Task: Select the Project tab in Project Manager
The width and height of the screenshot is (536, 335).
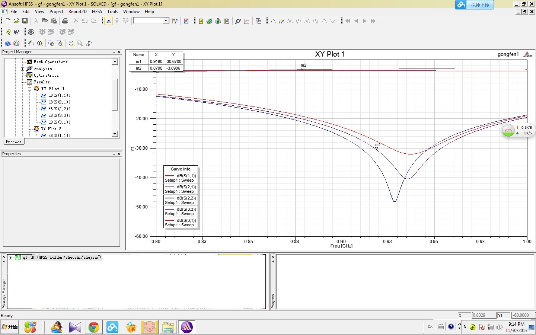Action: 14,142
